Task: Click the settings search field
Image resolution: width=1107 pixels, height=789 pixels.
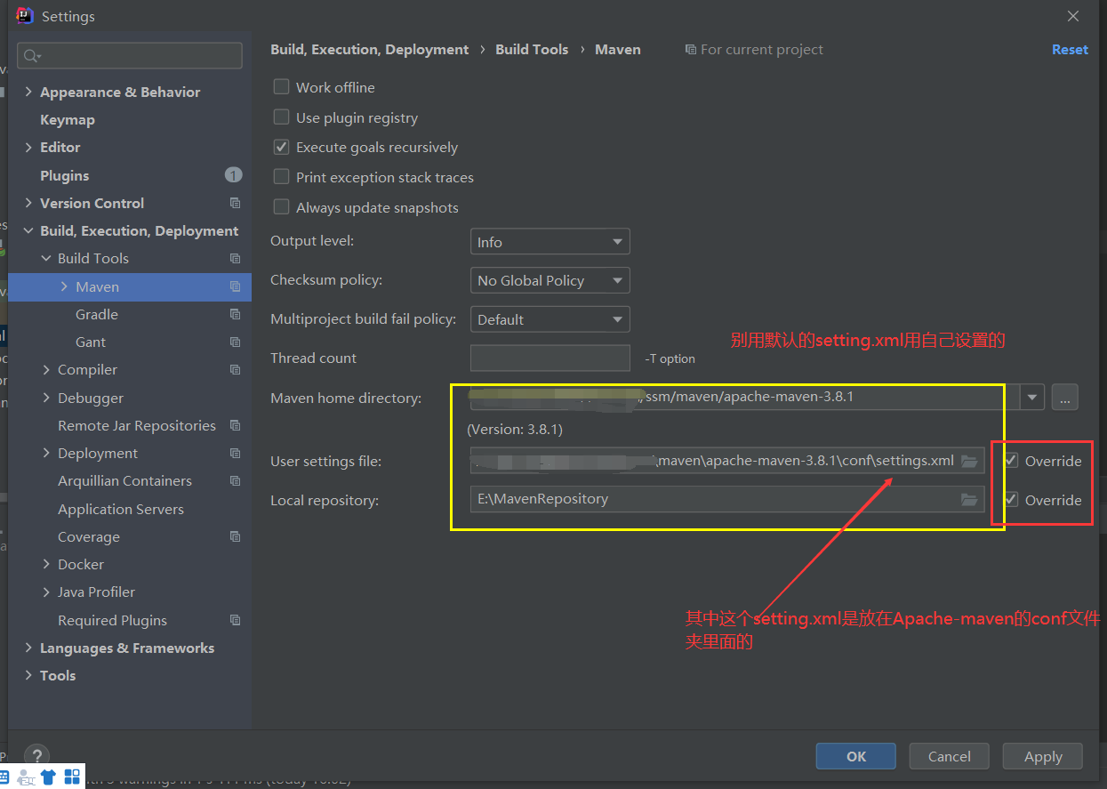Action: point(130,56)
